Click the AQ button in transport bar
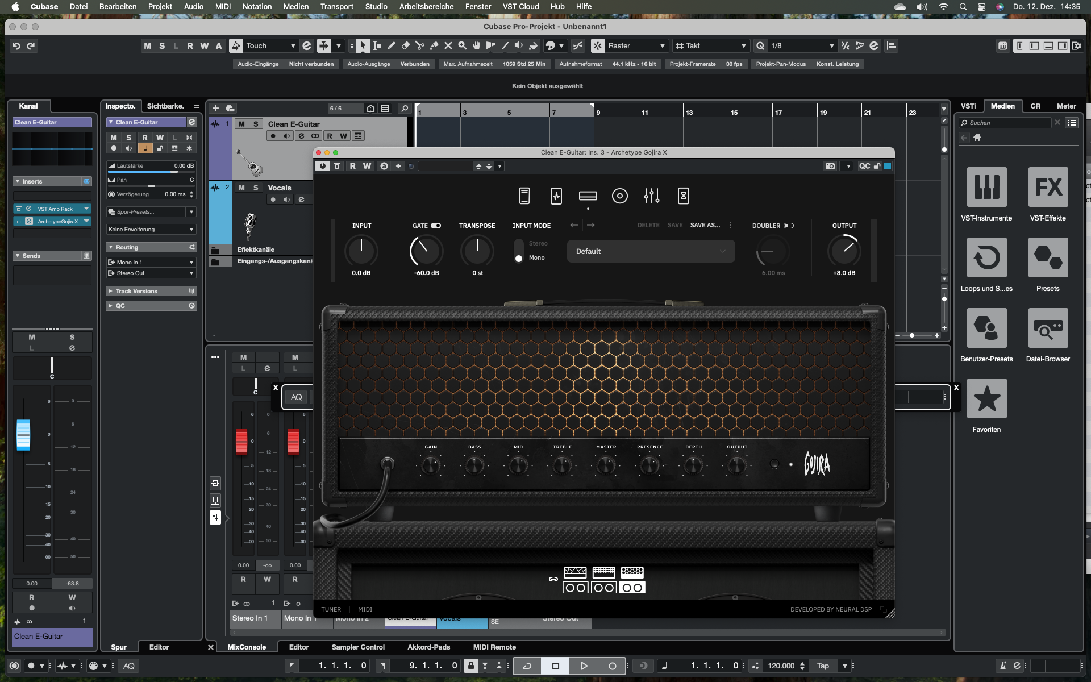The image size is (1091, 682). coord(129,666)
